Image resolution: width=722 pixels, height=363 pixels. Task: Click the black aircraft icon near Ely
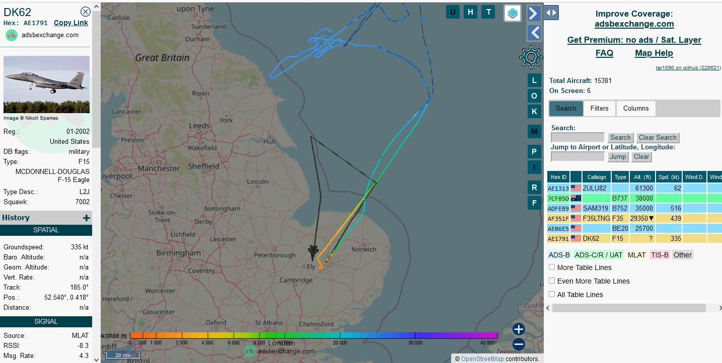pos(313,251)
